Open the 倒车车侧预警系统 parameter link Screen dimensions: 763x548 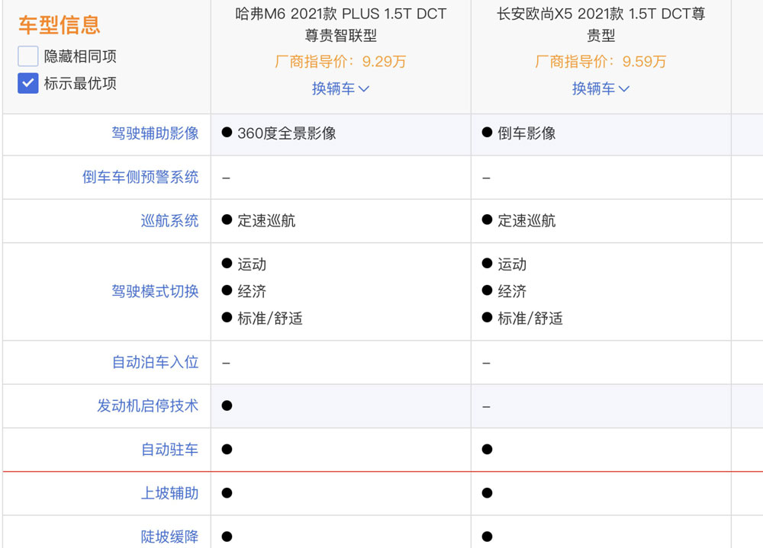point(140,177)
